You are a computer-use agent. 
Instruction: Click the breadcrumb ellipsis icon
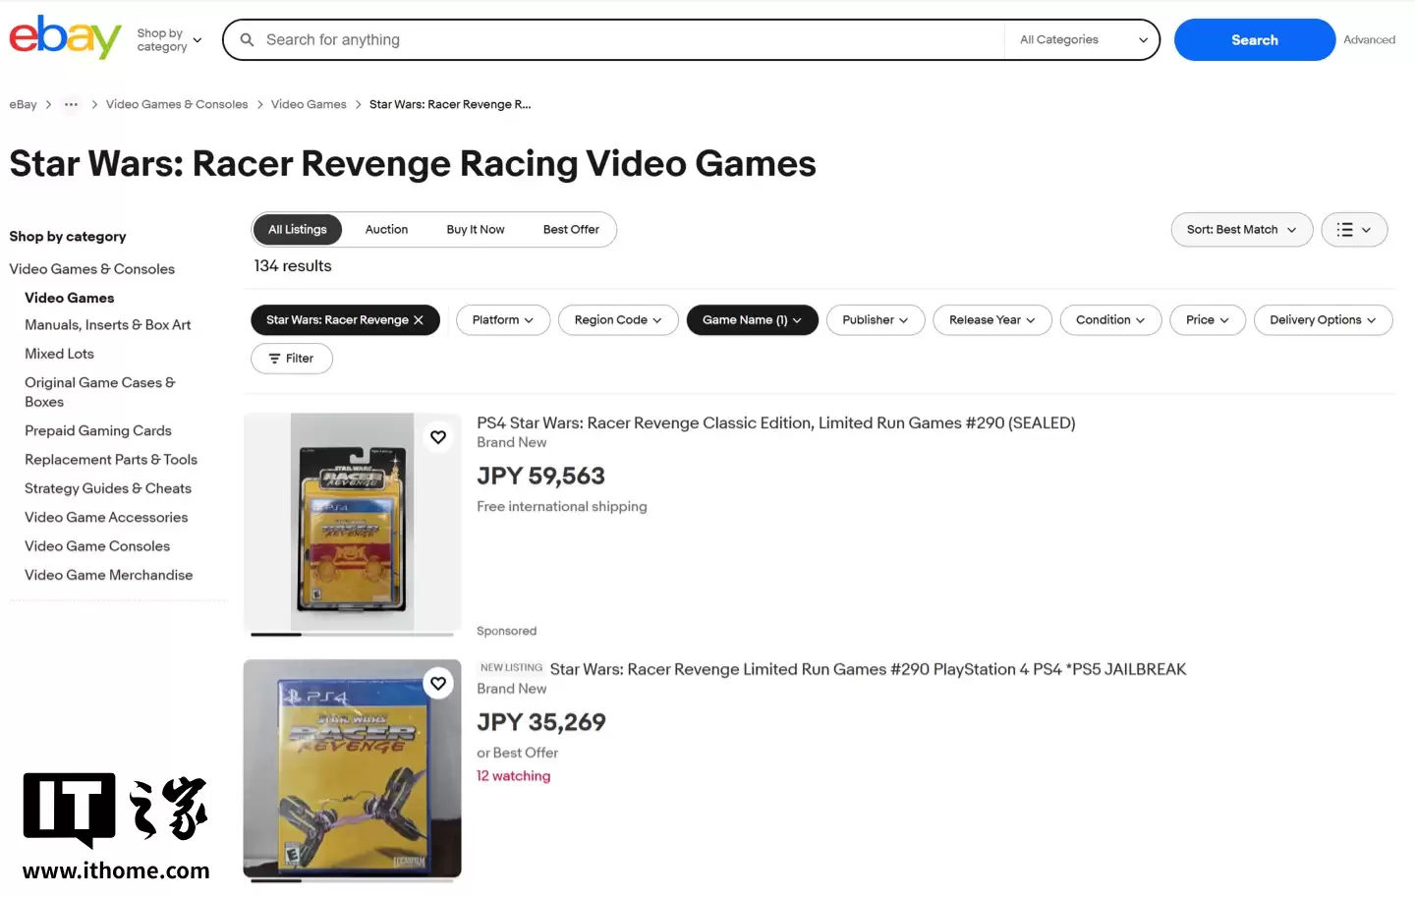pos(71,104)
